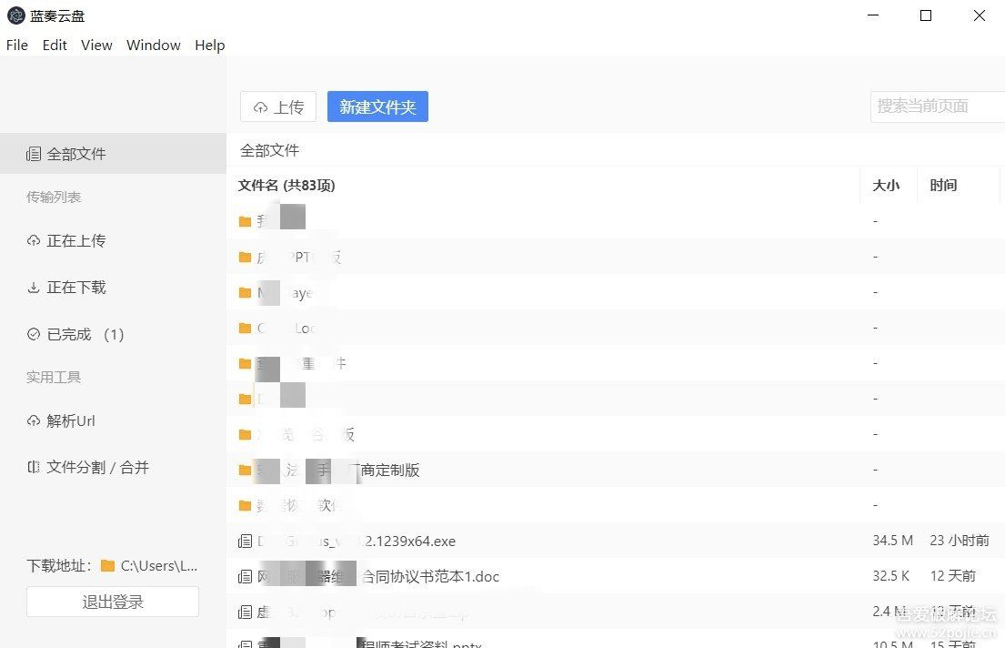Click the 32.5 K size cell
Screen dimensions: 1005x648
tap(891, 576)
